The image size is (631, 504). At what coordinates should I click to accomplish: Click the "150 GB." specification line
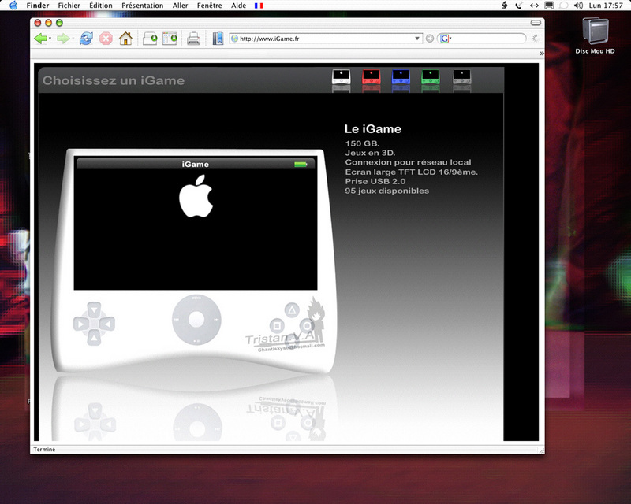(x=362, y=143)
